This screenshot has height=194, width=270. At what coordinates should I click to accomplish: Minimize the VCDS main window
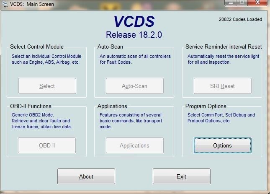pyautogui.click(x=231, y=3)
